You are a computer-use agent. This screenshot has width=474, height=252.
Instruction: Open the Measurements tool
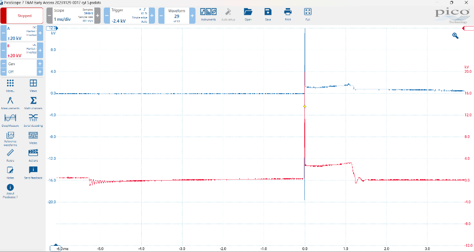click(x=10, y=103)
